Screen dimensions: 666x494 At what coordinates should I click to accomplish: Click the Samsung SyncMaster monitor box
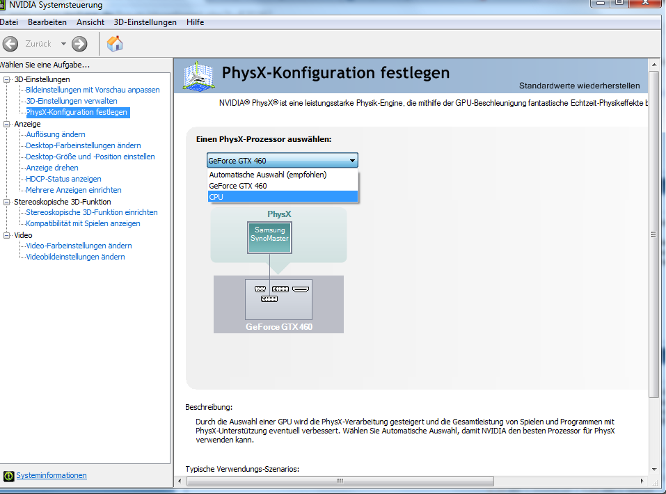pos(270,237)
